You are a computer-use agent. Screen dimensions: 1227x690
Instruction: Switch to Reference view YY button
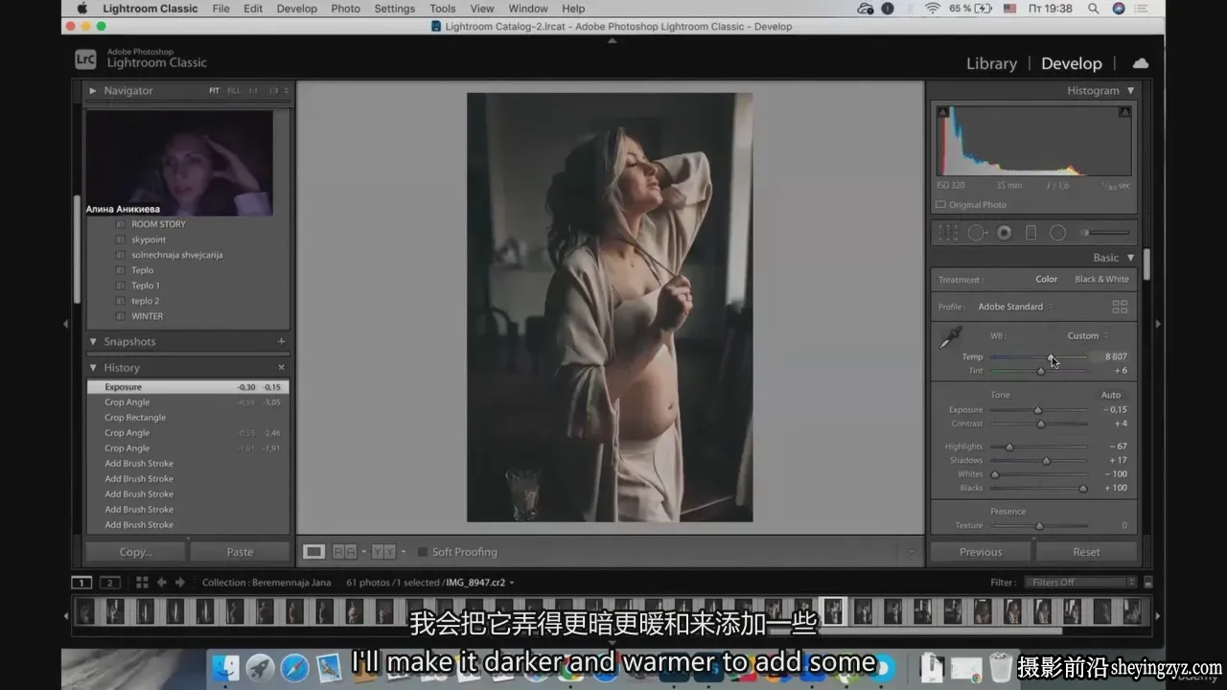point(382,552)
